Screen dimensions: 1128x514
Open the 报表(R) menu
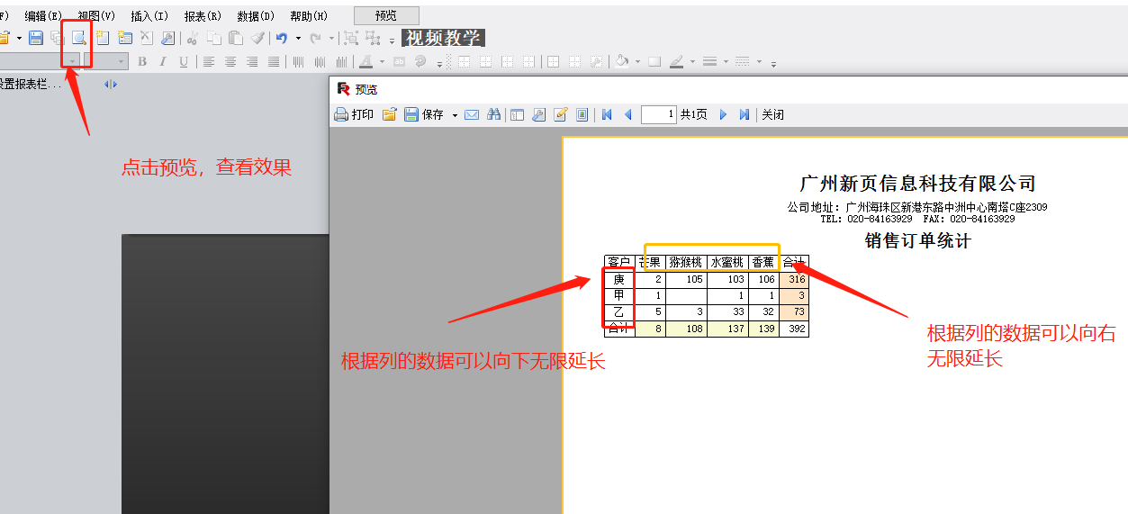[x=203, y=16]
